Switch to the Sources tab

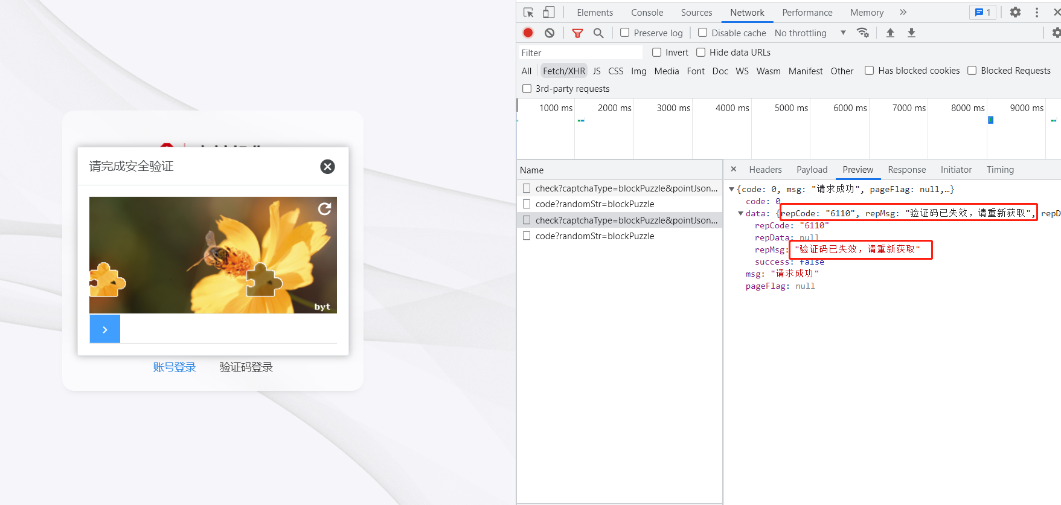tap(697, 12)
